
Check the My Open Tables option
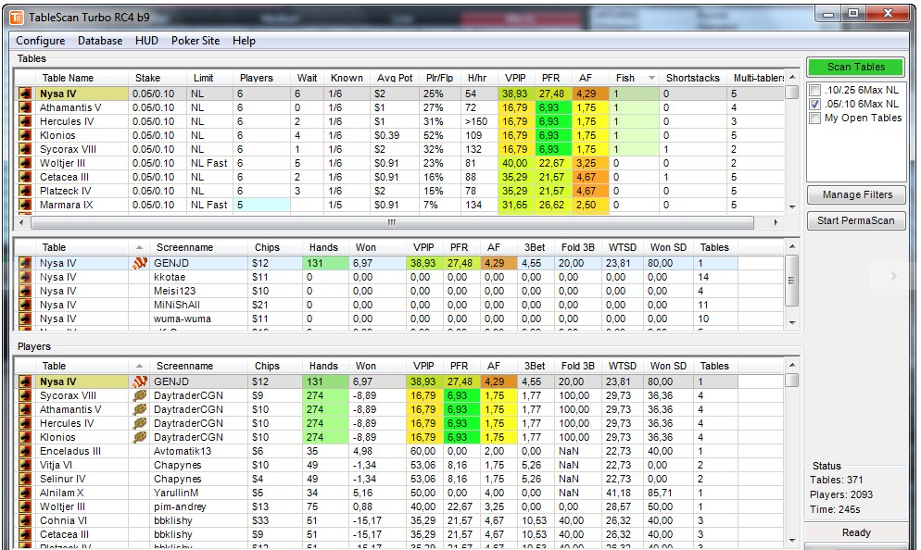tap(814, 118)
